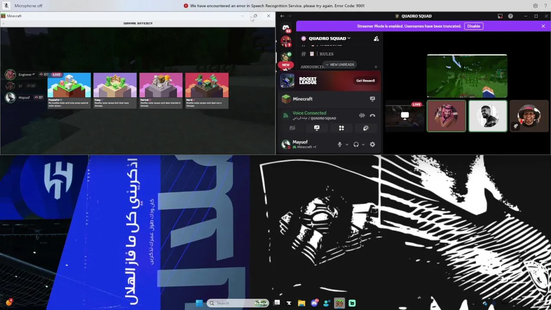Open Discord Help question mark icon

tap(511, 16)
